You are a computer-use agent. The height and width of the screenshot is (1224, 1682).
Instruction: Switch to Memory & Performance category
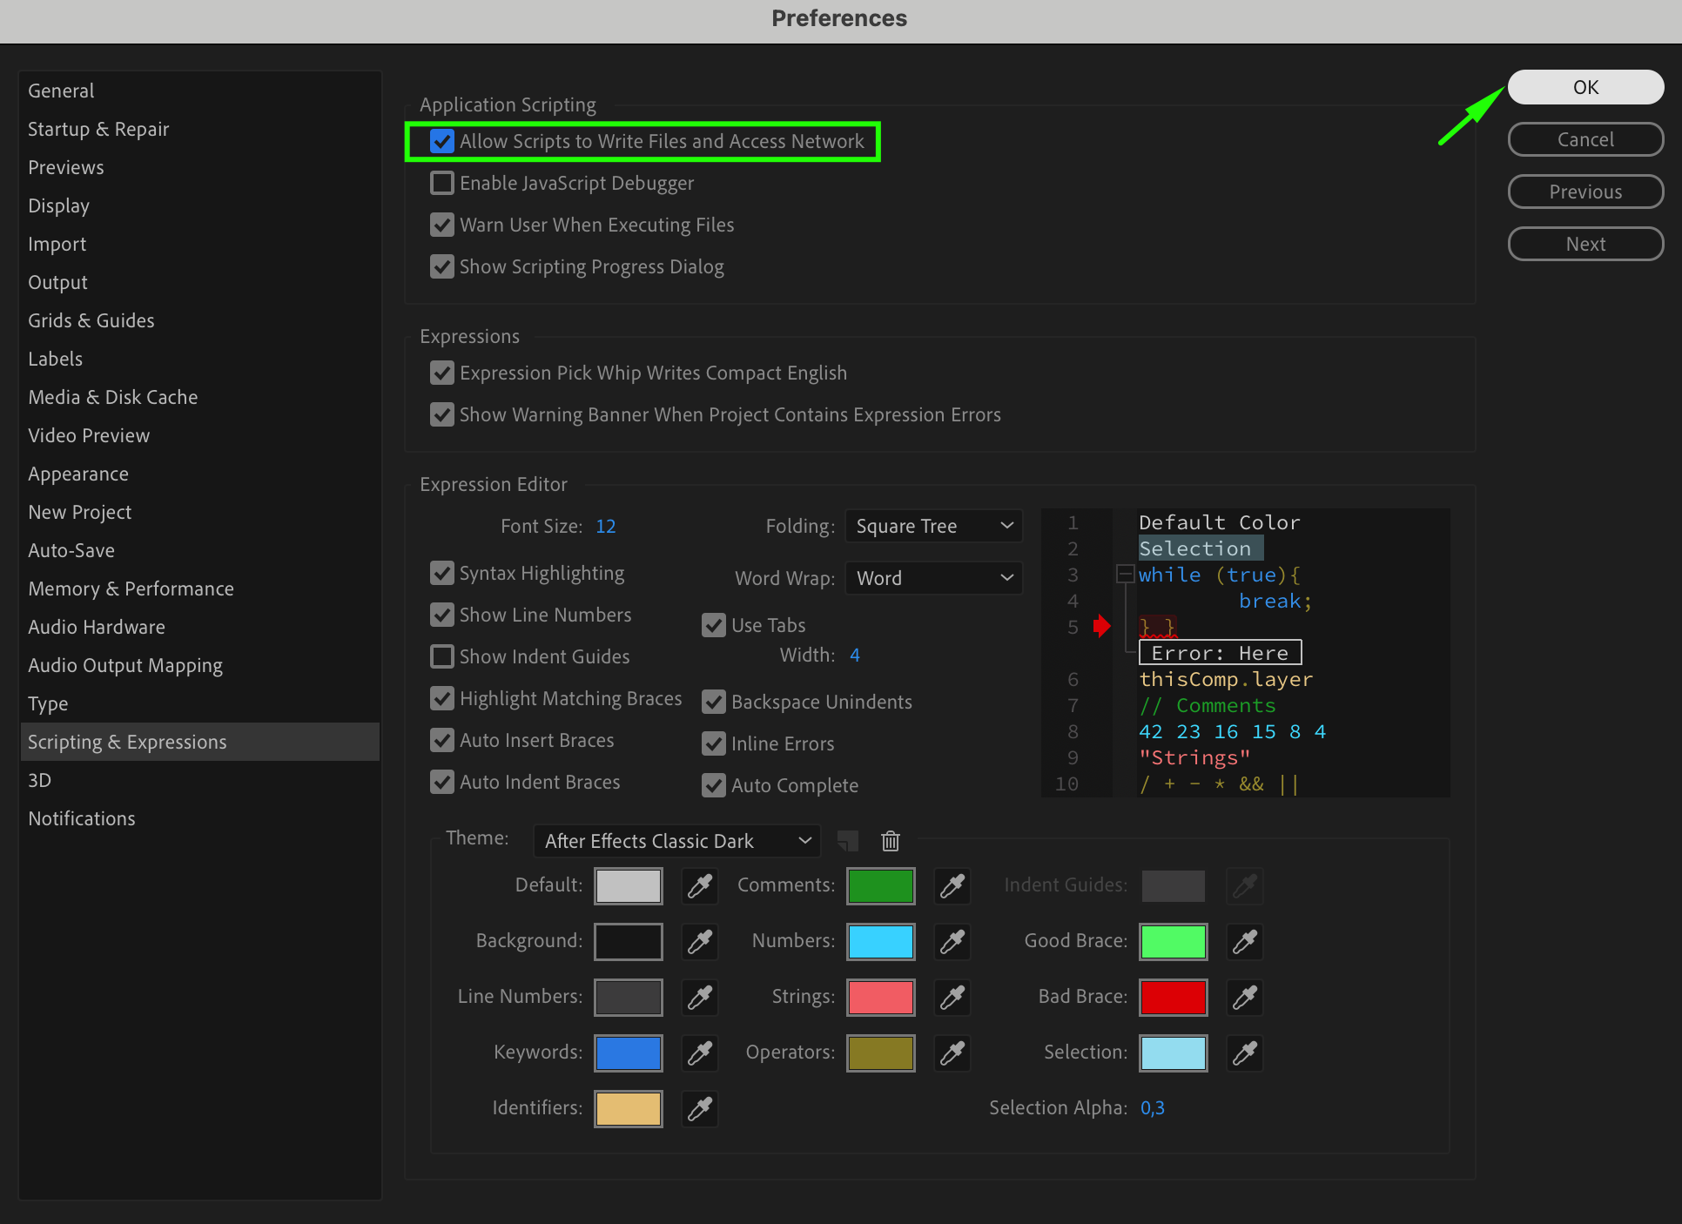click(131, 588)
